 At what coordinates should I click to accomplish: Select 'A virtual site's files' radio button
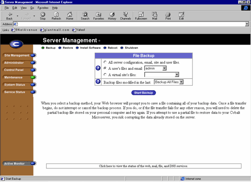tap(105, 74)
